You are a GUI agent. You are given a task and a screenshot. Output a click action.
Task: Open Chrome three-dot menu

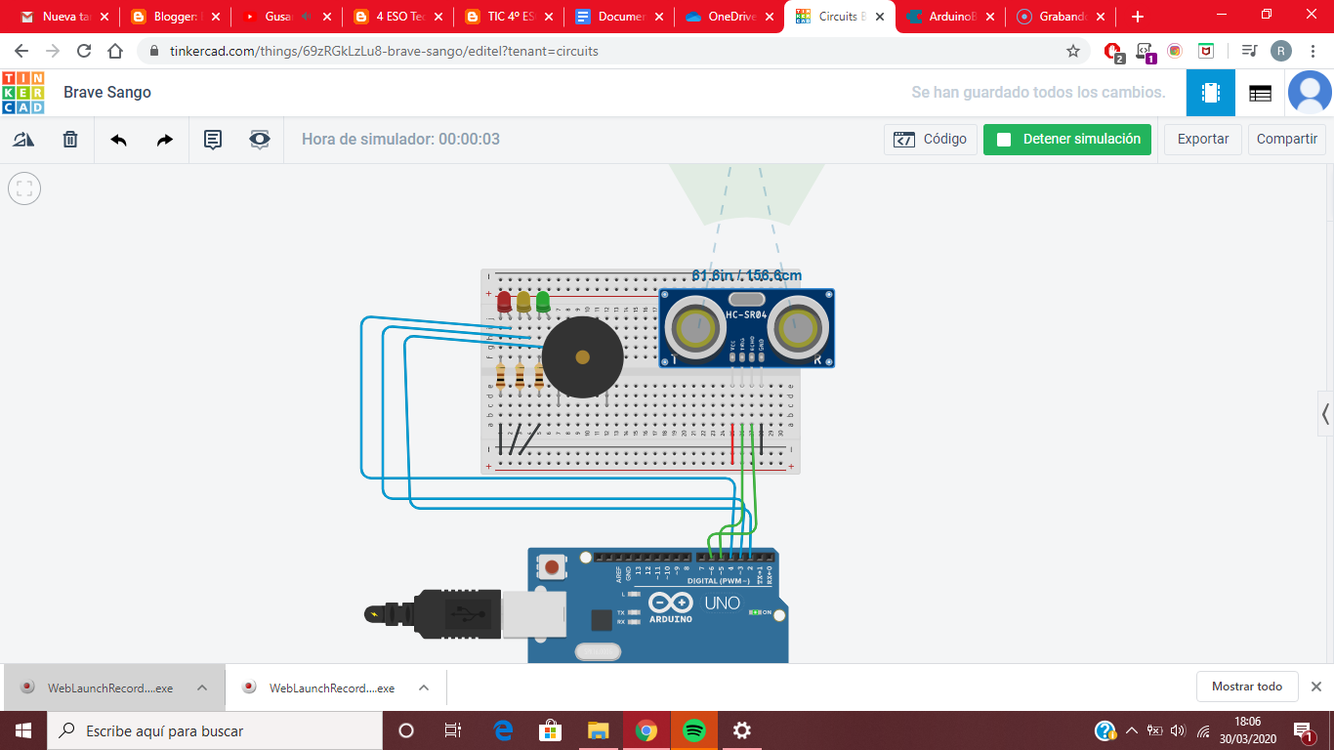click(1313, 51)
